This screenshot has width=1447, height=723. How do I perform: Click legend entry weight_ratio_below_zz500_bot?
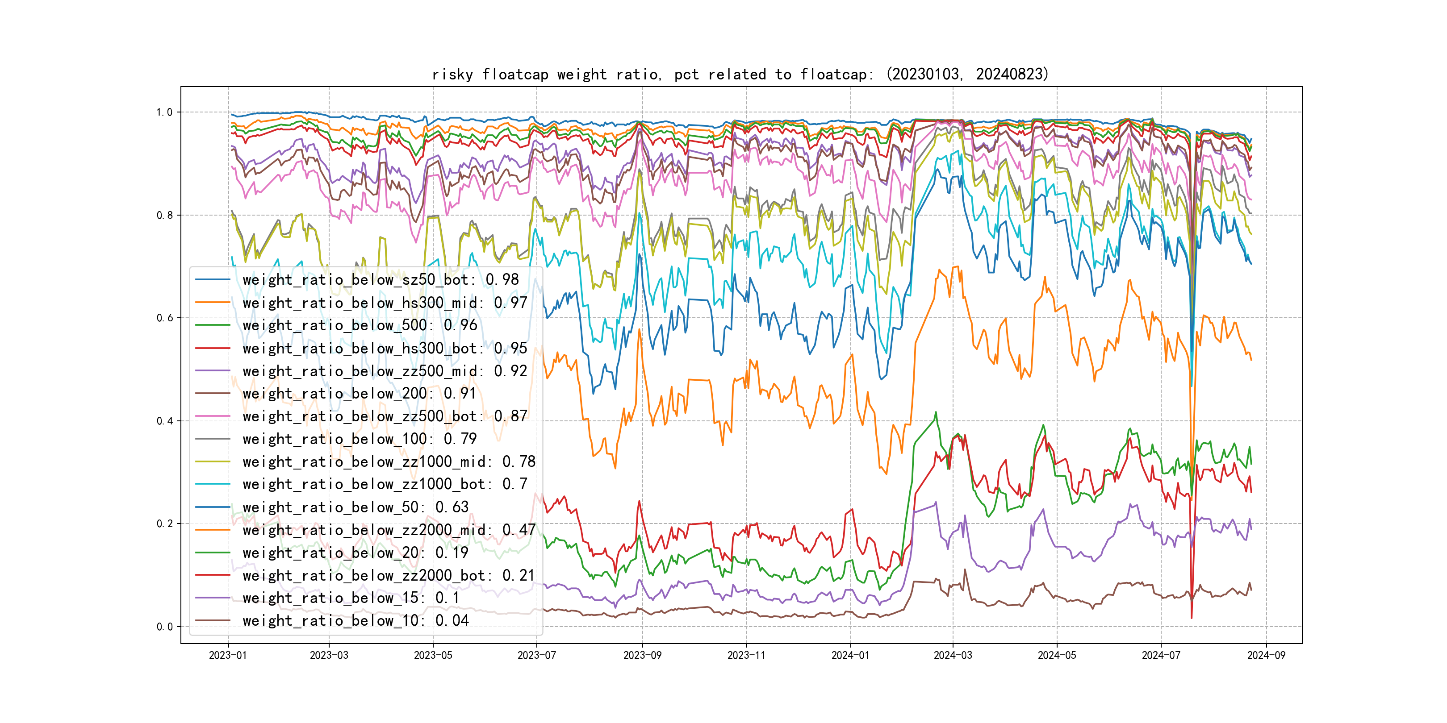(385, 416)
